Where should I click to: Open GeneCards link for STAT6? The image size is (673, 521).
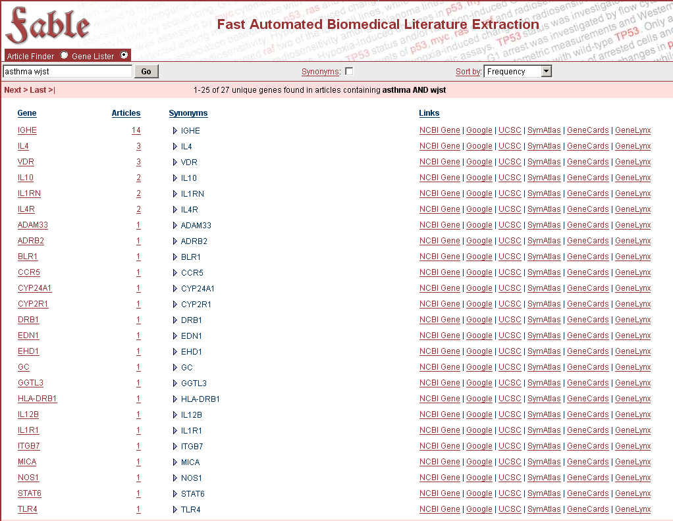[x=587, y=494]
